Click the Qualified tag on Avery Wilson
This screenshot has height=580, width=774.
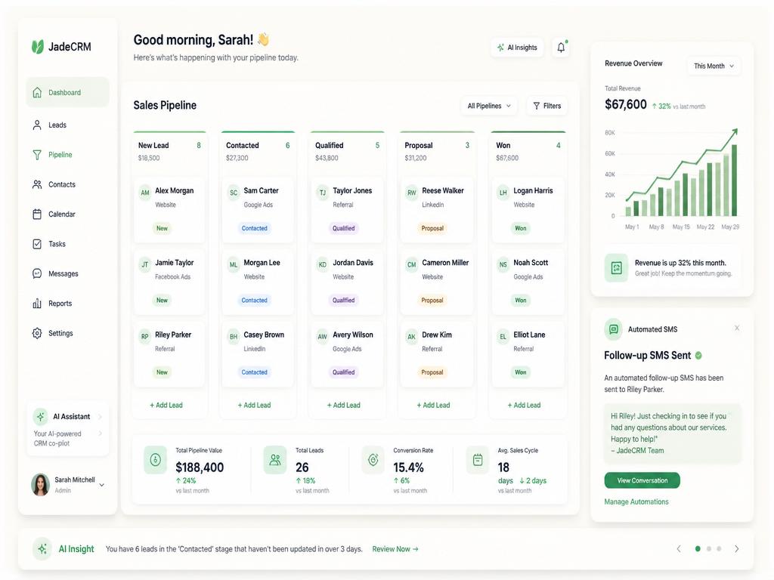click(x=344, y=372)
